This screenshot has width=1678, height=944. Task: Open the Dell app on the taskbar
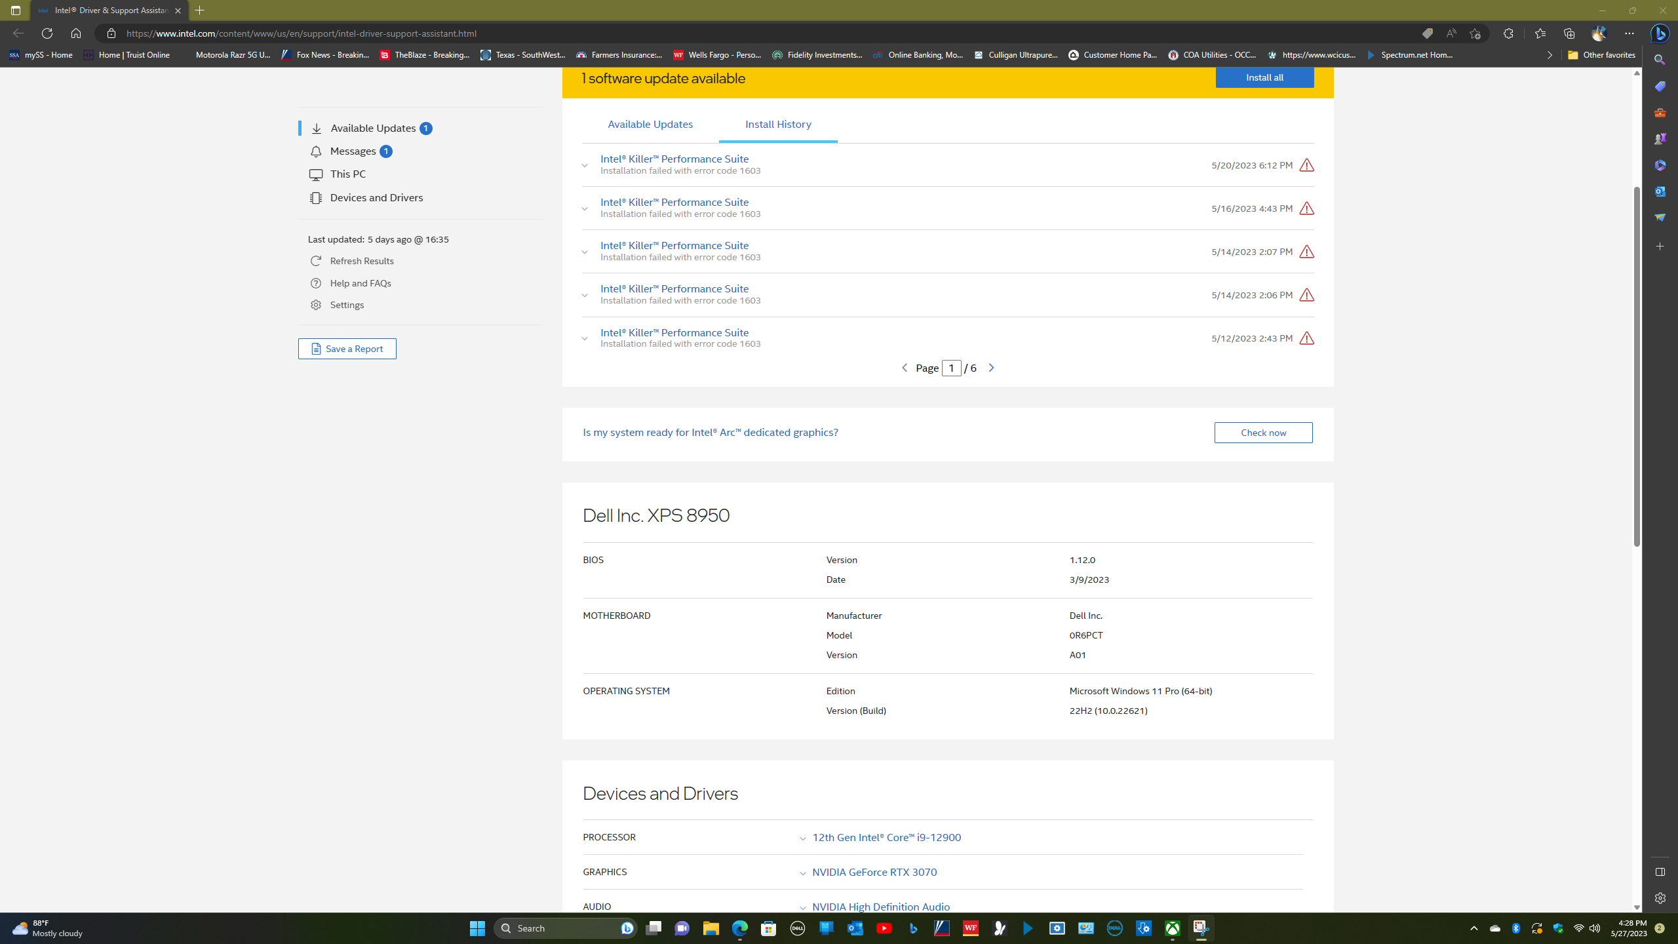coord(797,928)
